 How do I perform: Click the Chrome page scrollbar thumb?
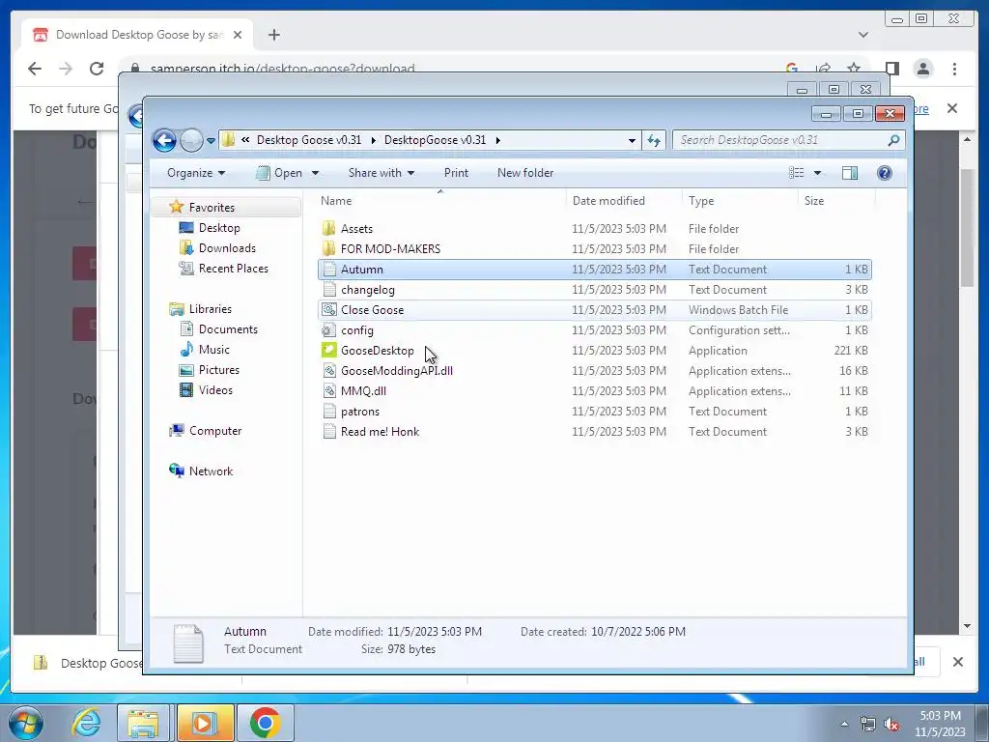click(x=967, y=228)
